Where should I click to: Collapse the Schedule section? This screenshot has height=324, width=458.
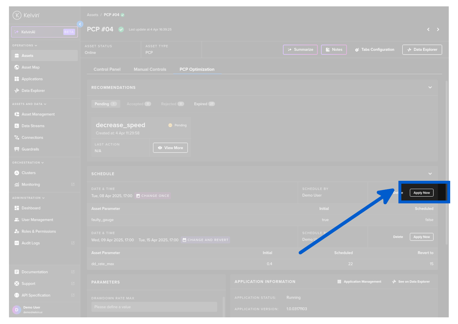(x=430, y=174)
